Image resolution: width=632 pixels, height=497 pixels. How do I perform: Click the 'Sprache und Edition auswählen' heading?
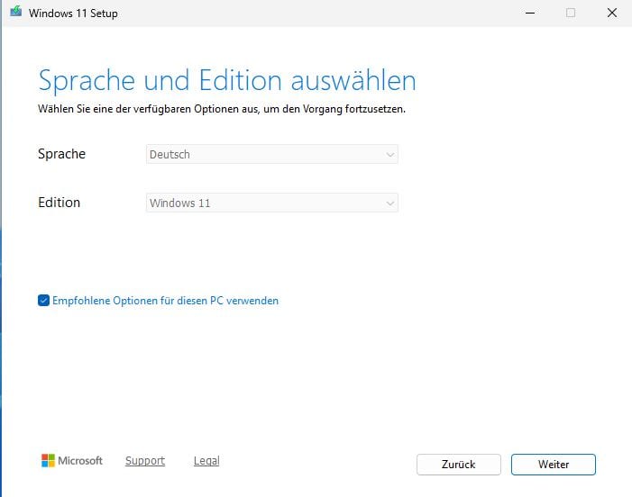[x=226, y=80]
